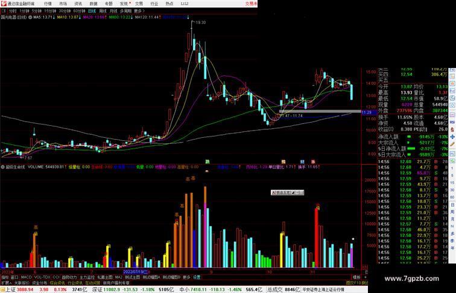Expand more indicators via bottom 更多
This screenshot has width=456, height=293.
(186, 277)
